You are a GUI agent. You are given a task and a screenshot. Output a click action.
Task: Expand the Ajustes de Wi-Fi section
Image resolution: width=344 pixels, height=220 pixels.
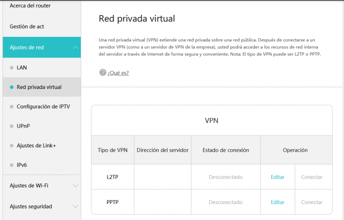[x=76, y=186]
